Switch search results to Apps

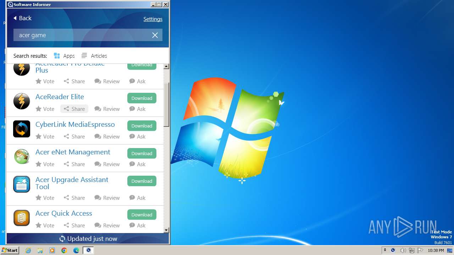(64, 56)
